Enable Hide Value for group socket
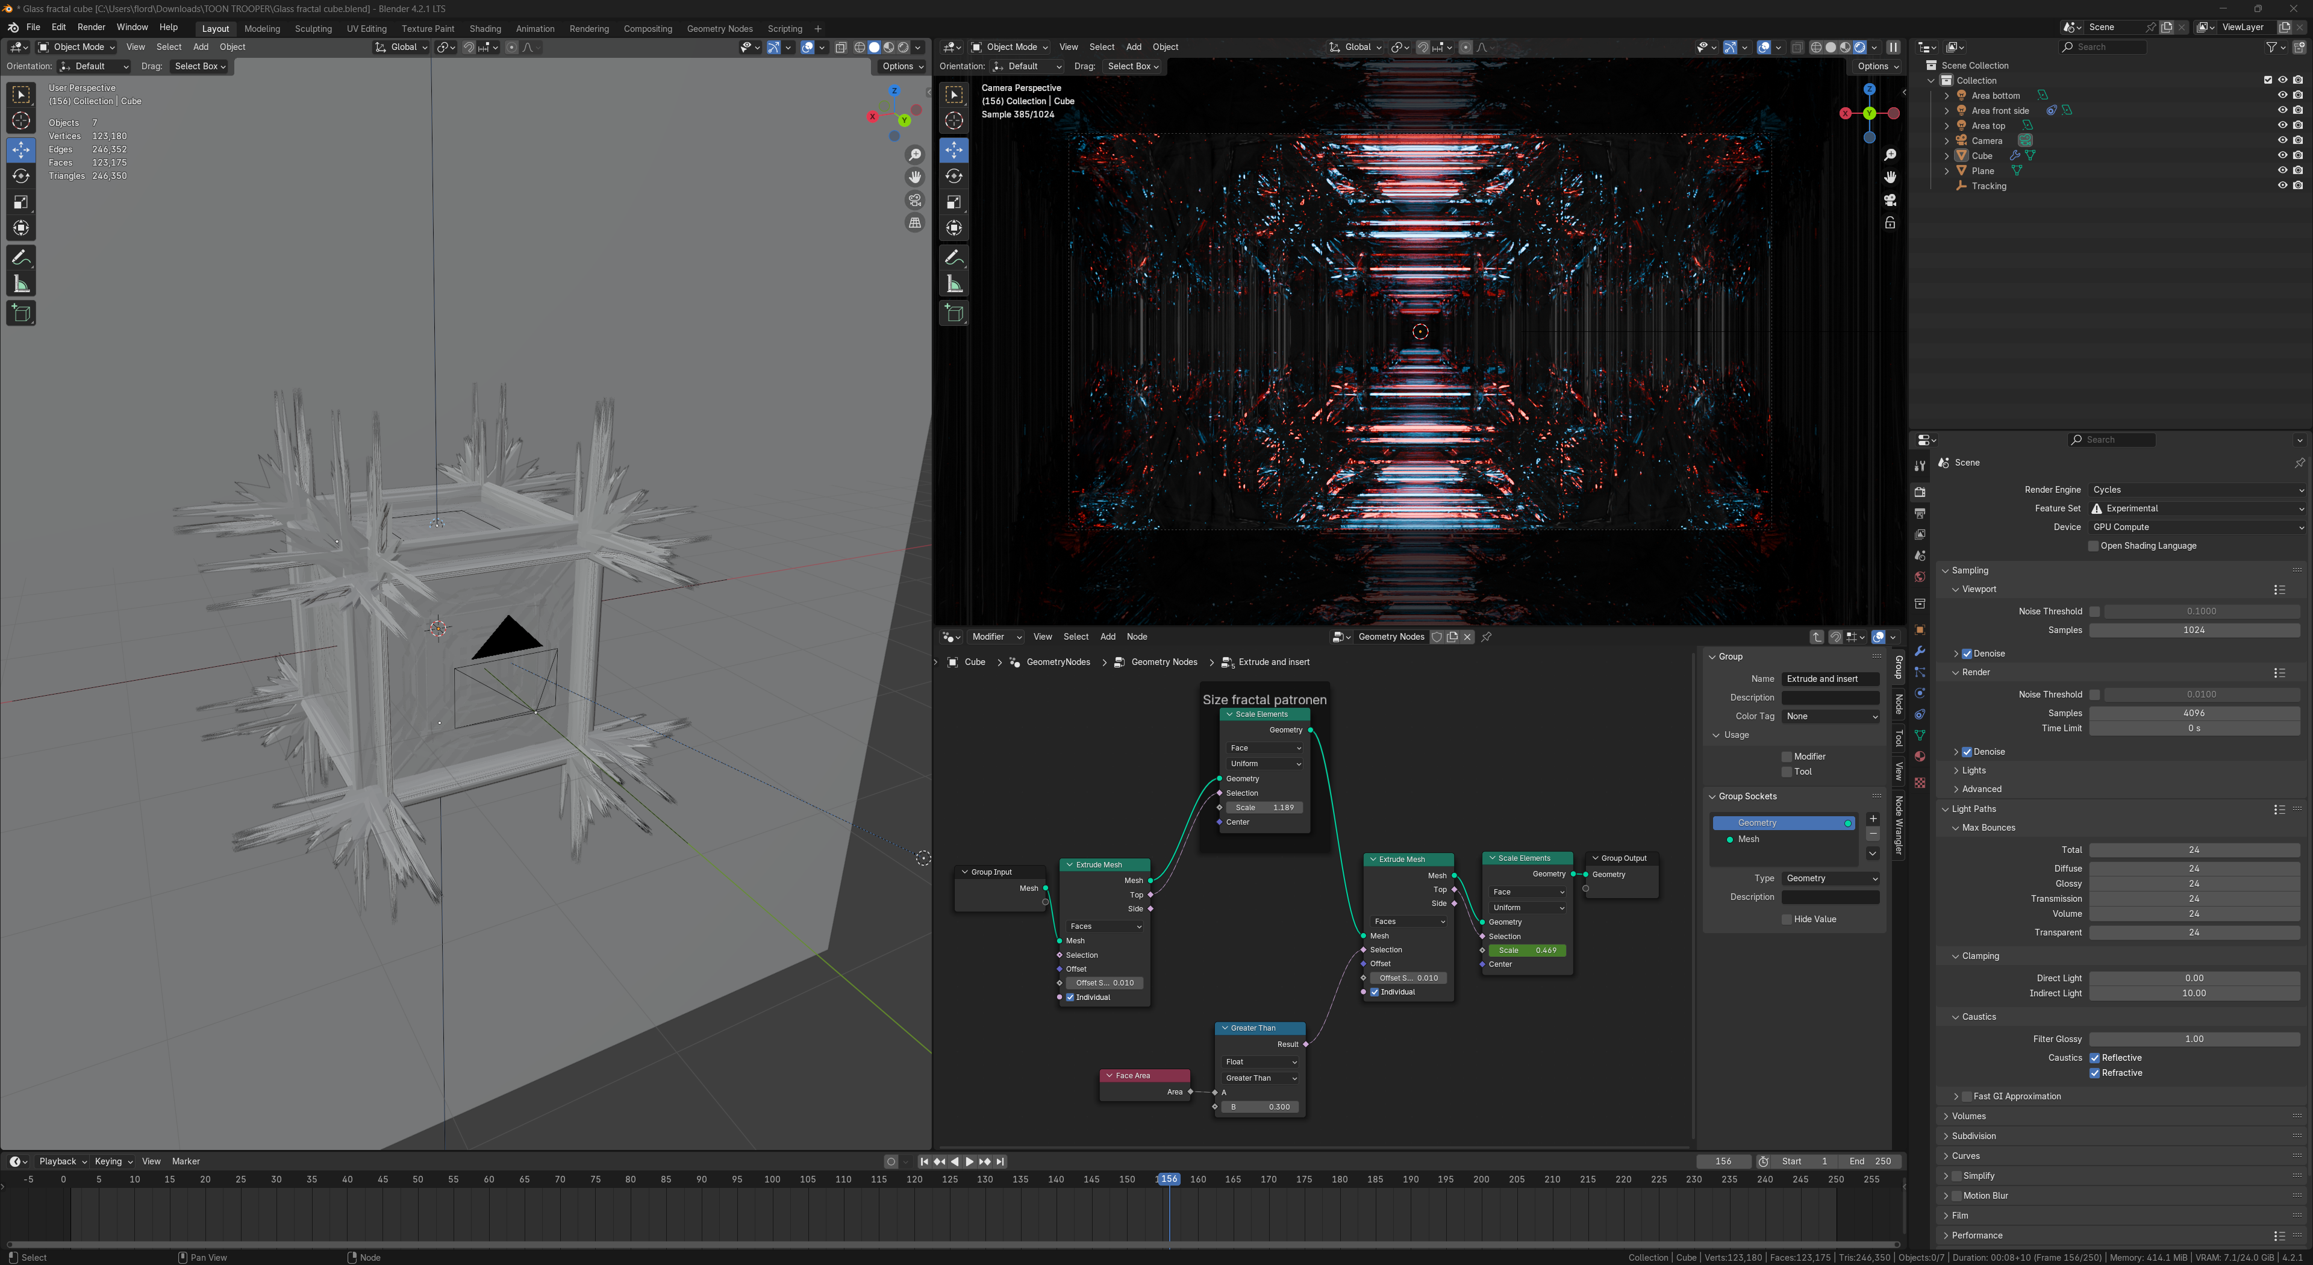2313x1265 pixels. click(1787, 919)
